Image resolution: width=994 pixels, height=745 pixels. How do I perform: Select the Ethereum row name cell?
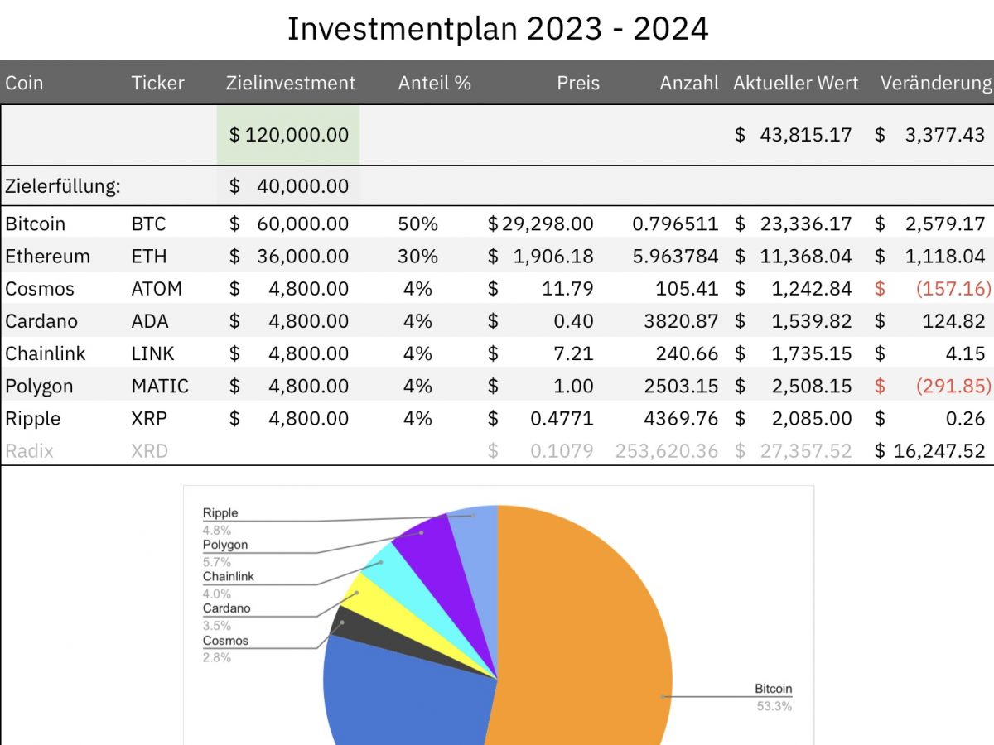(x=47, y=256)
